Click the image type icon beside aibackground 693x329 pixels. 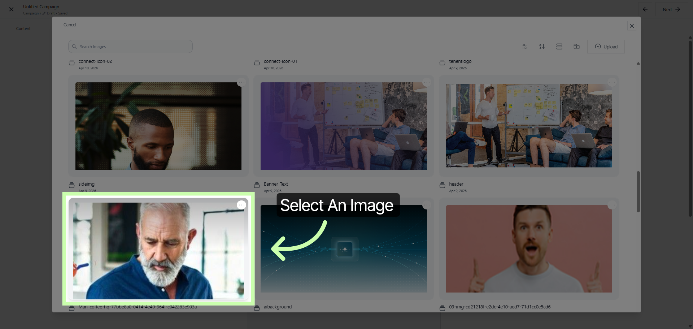coord(257,308)
